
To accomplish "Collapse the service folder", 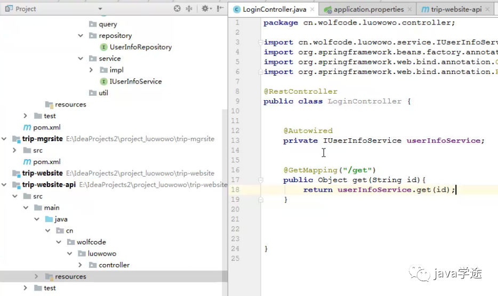I will 81,59.
